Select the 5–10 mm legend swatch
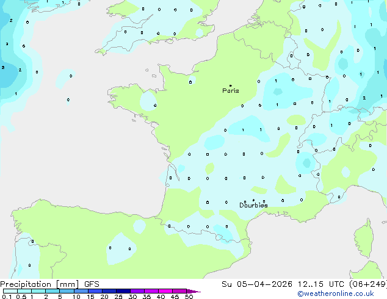 tap(67, 291)
